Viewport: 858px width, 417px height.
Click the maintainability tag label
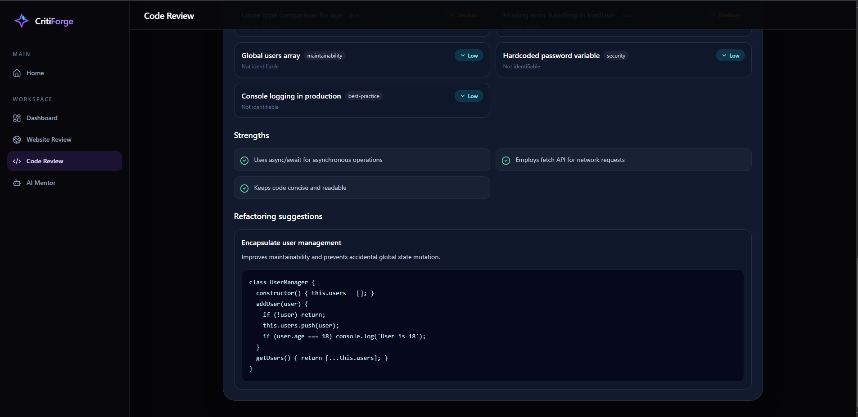[325, 56]
